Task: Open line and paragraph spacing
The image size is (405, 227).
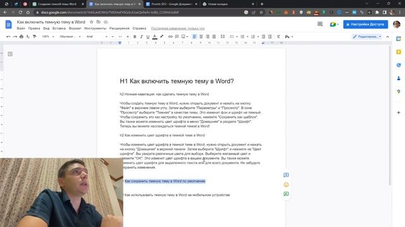Action: [223, 37]
